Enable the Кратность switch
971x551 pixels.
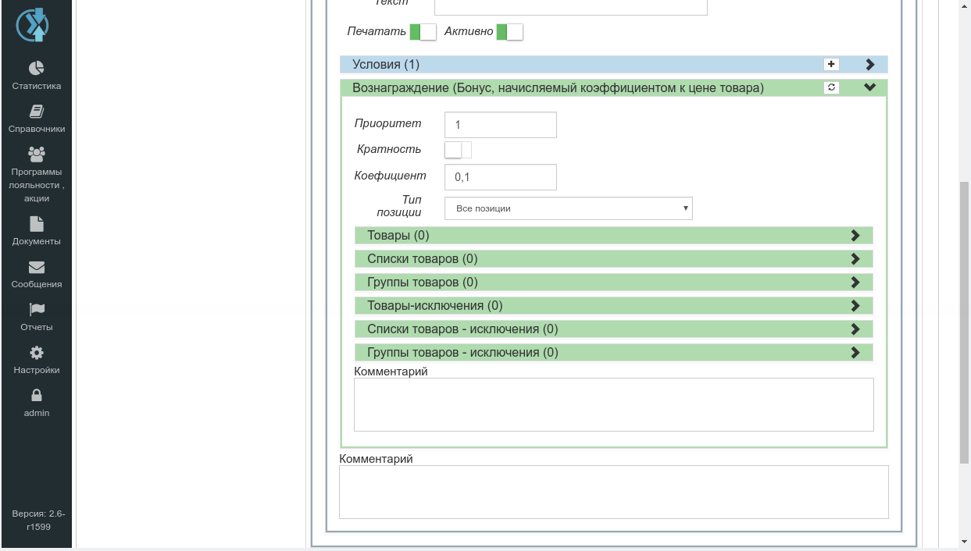[x=458, y=150]
